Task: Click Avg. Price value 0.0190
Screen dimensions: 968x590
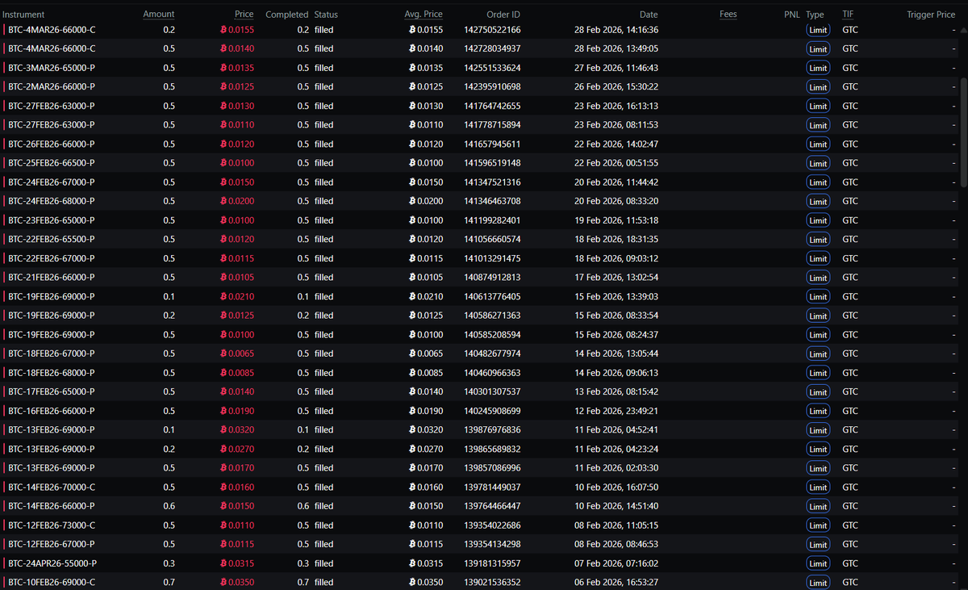Action: point(426,411)
